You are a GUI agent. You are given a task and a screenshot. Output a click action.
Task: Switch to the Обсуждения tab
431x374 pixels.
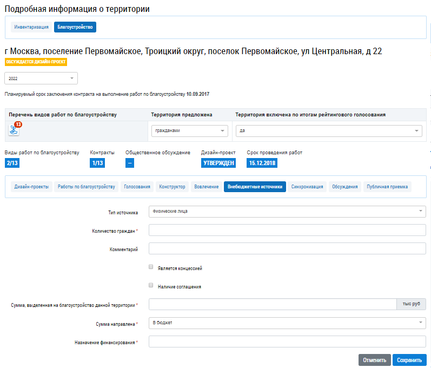pyautogui.click(x=344, y=187)
